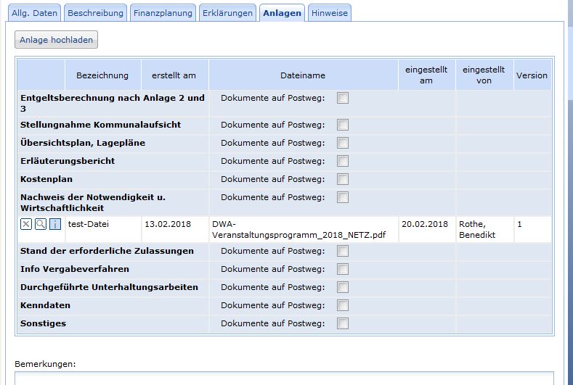Viewport: 573px width, 385px height.
Task: Enable Postweg for Info Vergabeverfahren
Action: click(x=343, y=269)
